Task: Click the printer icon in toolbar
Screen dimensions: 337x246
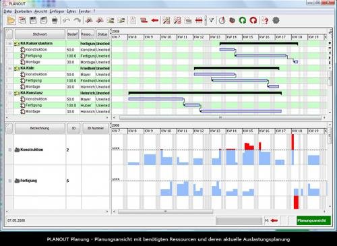Action: click(x=55, y=21)
